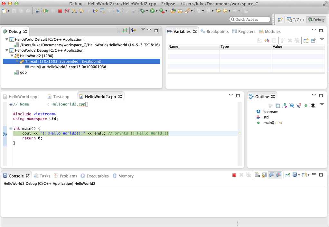The width and height of the screenshot is (329, 227).
Task: Toggle alphabetical Sort in Outline toolbar
Action: click(285, 105)
